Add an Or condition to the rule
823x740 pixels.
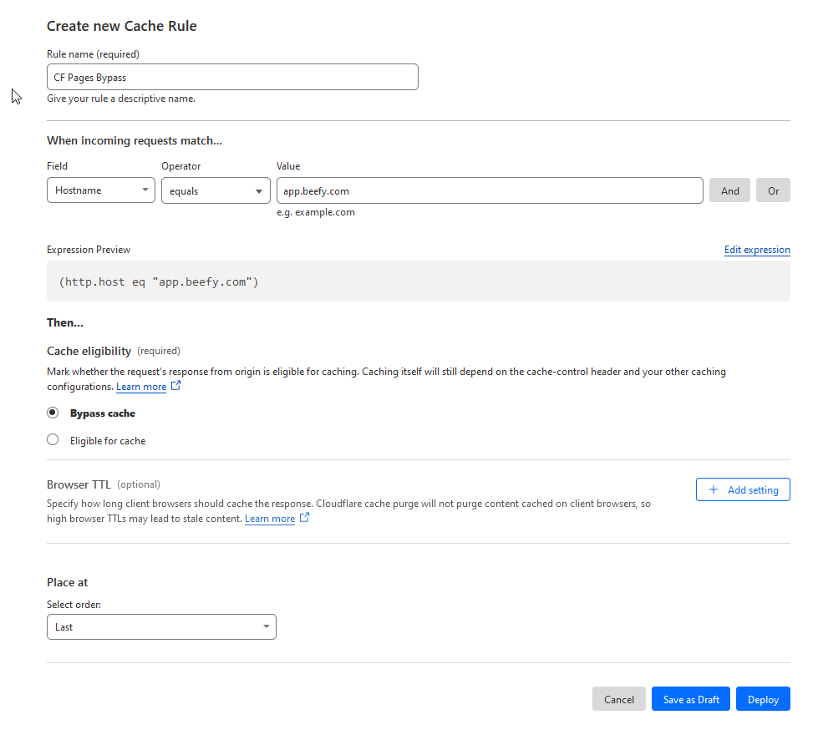coord(772,190)
